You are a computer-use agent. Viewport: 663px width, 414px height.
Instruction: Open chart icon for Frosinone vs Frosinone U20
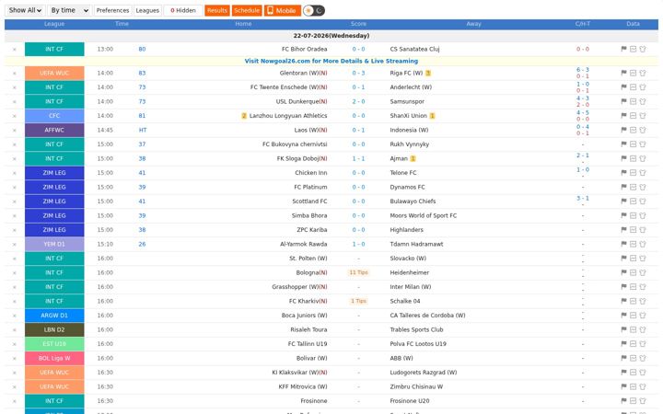pos(633,401)
